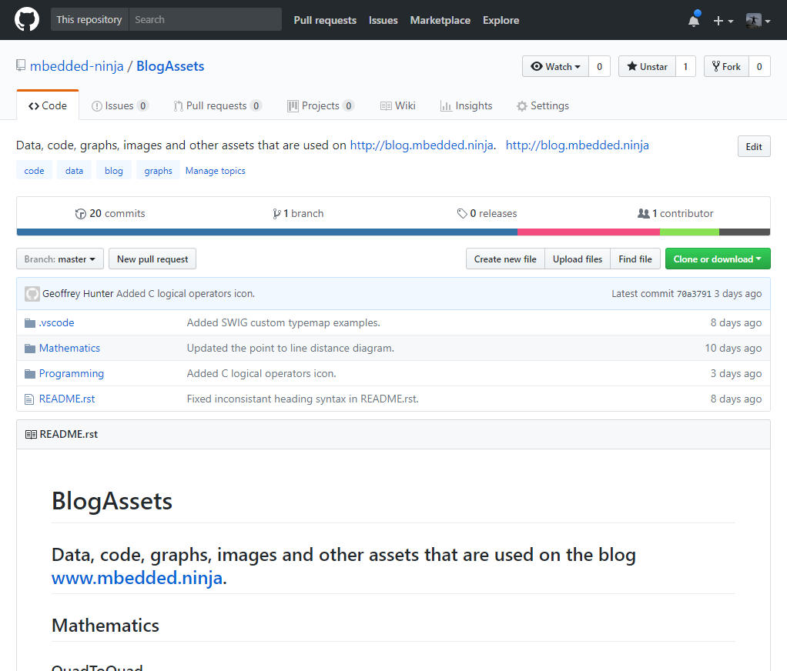Open the Insights tab
This screenshot has width=787, height=671.
[466, 106]
